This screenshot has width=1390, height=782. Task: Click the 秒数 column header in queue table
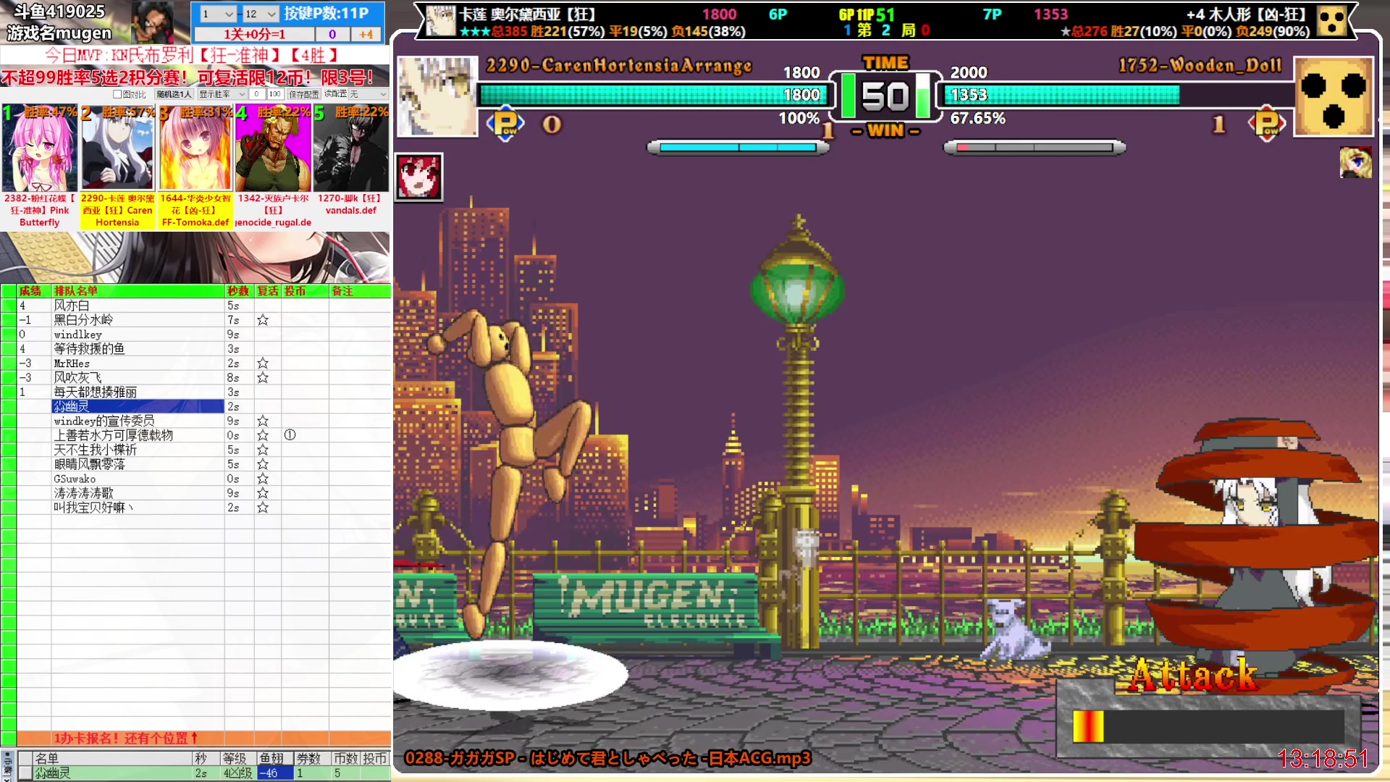pos(239,291)
